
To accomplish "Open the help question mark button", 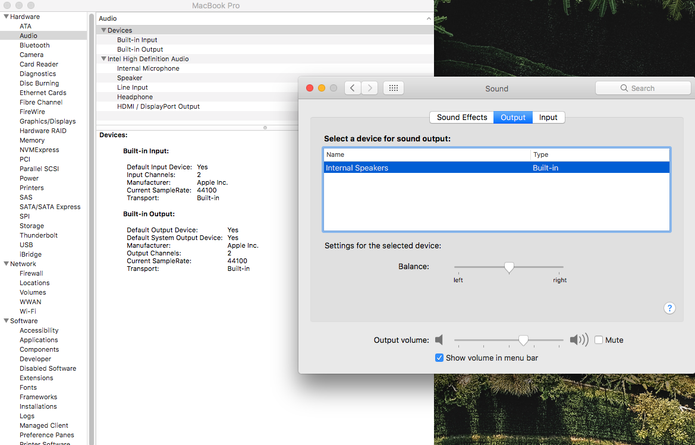I will pyautogui.click(x=669, y=308).
